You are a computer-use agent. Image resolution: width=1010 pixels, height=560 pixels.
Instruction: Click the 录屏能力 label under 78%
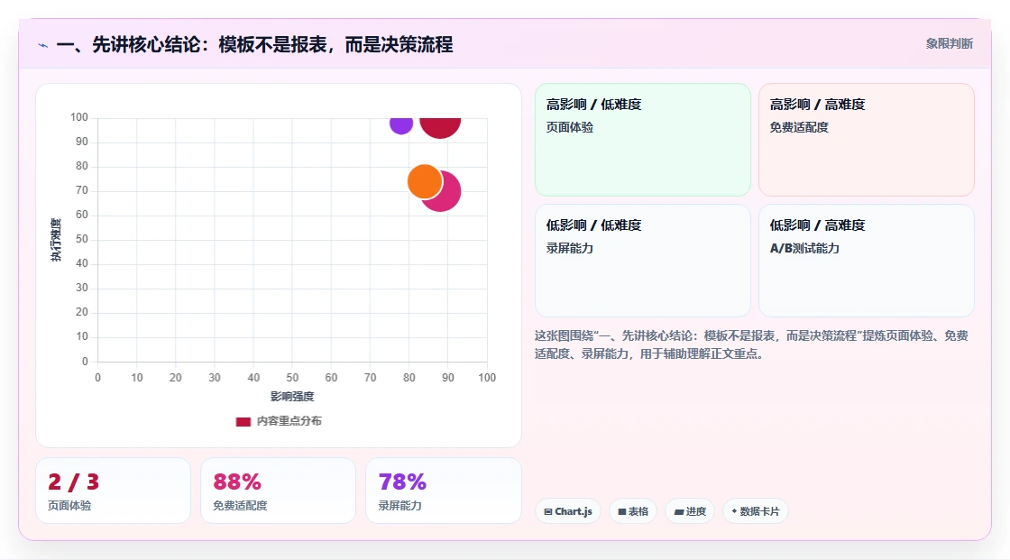click(x=399, y=506)
